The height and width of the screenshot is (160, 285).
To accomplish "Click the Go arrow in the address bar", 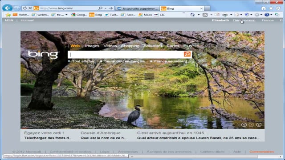I will click(x=111, y=8).
